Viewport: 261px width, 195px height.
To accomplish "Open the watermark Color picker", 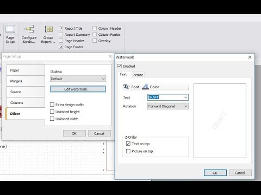I will [x=151, y=87].
